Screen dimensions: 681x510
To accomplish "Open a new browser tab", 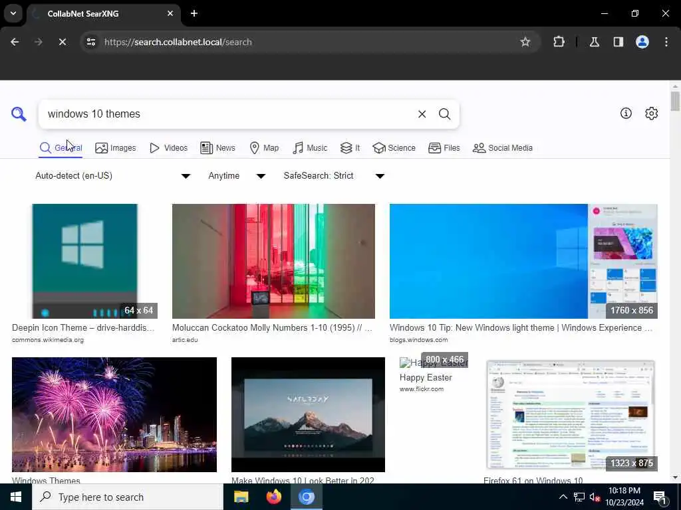I will click(194, 13).
